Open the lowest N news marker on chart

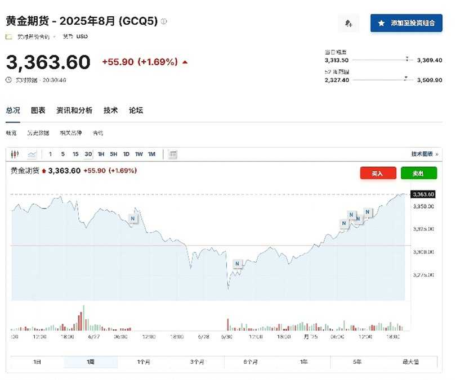[x=237, y=263]
